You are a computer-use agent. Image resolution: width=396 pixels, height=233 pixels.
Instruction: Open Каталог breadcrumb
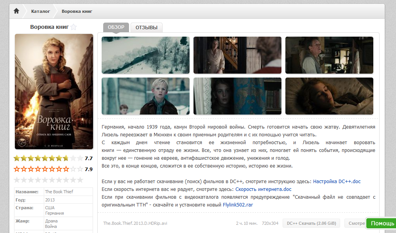(x=40, y=11)
